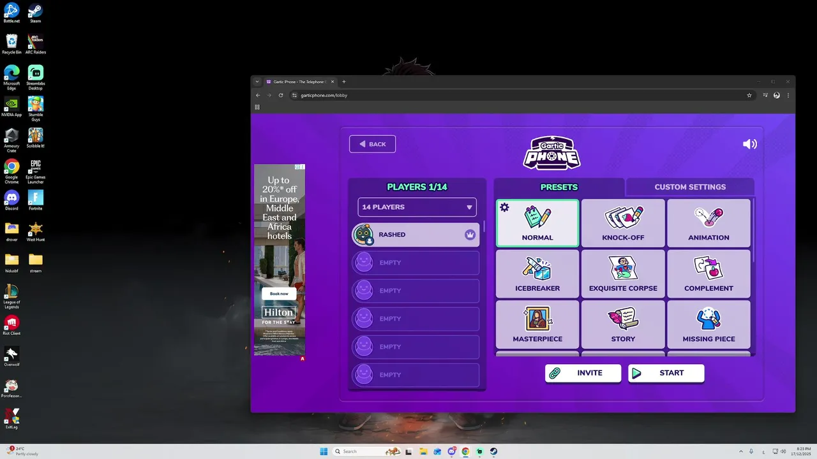Open Riot Client desktop shortcut

pyautogui.click(x=11, y=325)
